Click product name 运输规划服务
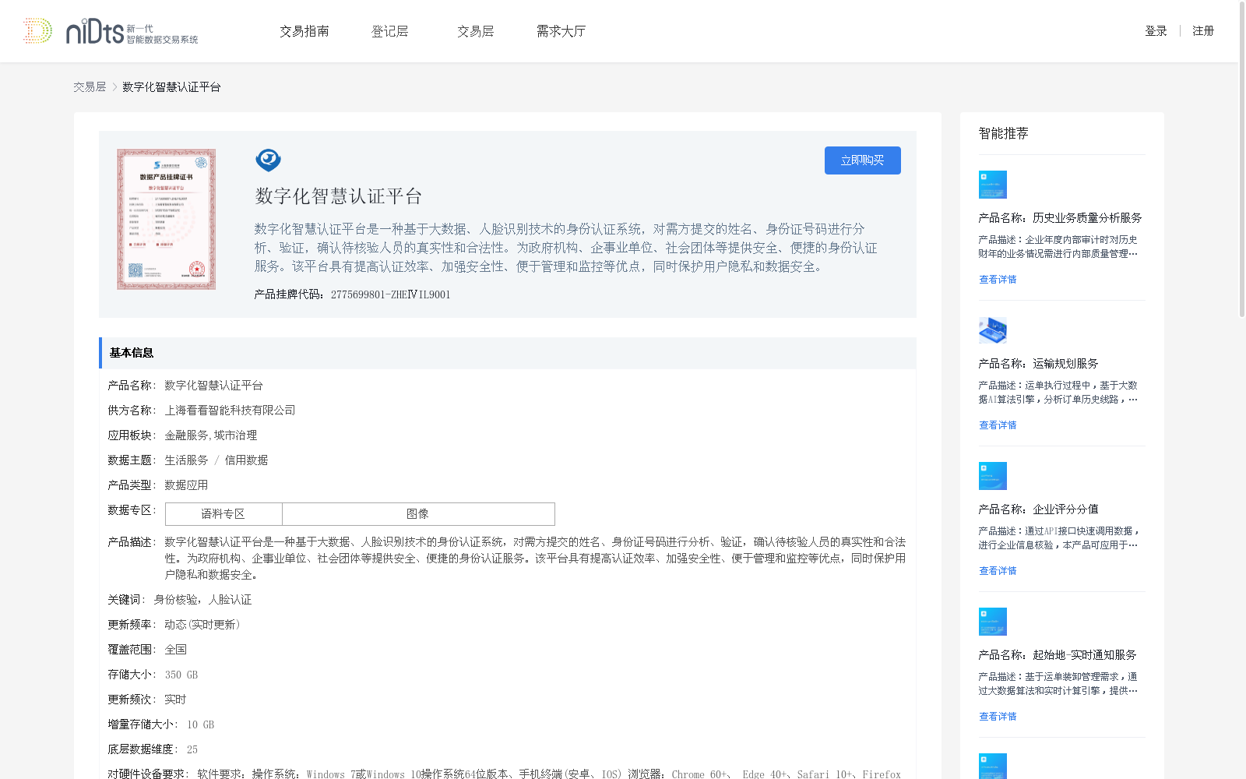The height and width of the screenshot is (779, 1246). click(1065, 364)
